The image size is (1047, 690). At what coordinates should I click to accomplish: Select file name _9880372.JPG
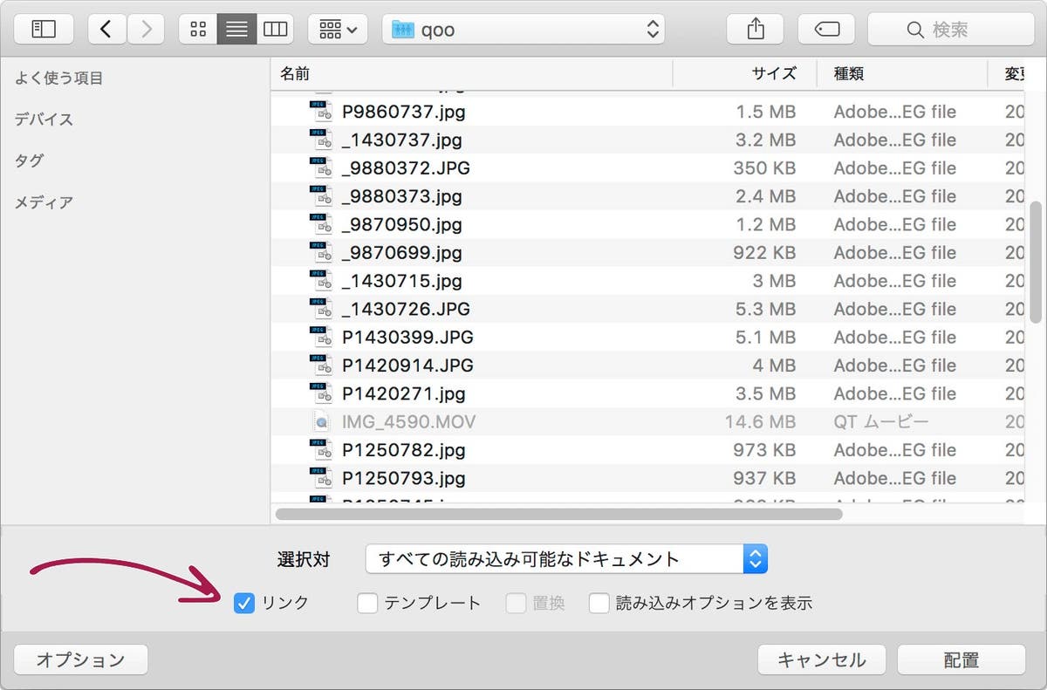pos(406,167)
